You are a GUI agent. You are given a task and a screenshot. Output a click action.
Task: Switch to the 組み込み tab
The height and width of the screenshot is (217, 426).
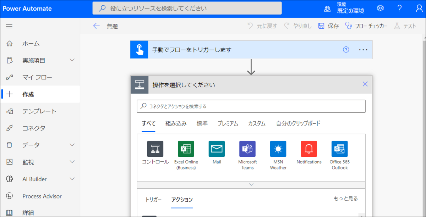pyautogui.click(x=176, y=123)
